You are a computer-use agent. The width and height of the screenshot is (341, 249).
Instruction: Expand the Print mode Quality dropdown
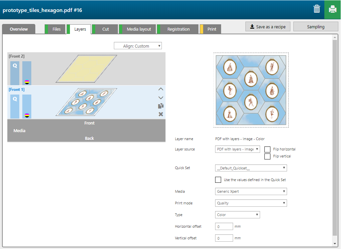251,203
